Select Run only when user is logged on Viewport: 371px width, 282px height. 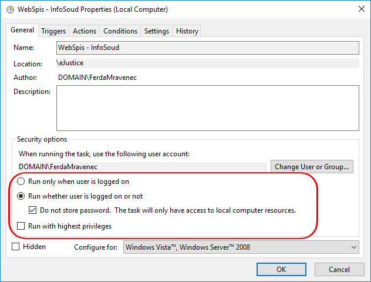(21, 182)
